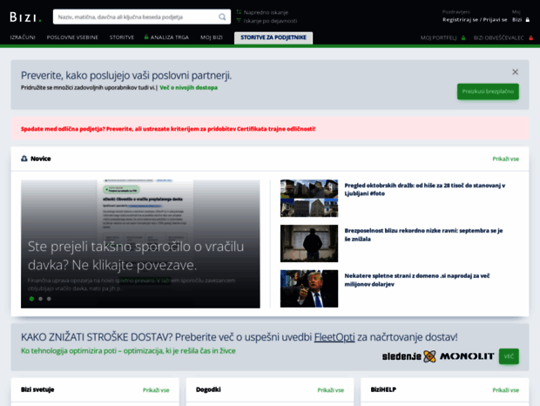Open Napredno iskanje link
The height and width of the screenshot is (406, 540).
266,12
